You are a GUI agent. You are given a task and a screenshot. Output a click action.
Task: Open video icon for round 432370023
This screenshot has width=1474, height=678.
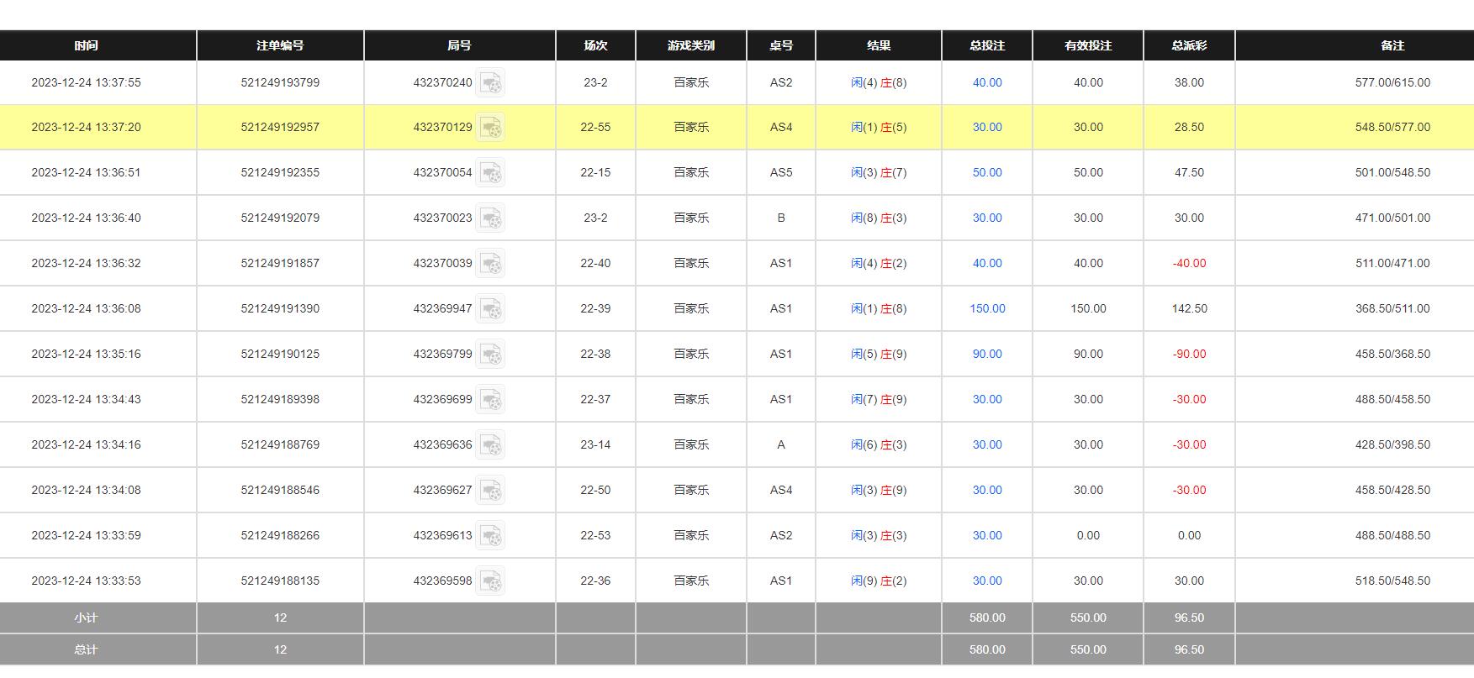click(490, 218)
